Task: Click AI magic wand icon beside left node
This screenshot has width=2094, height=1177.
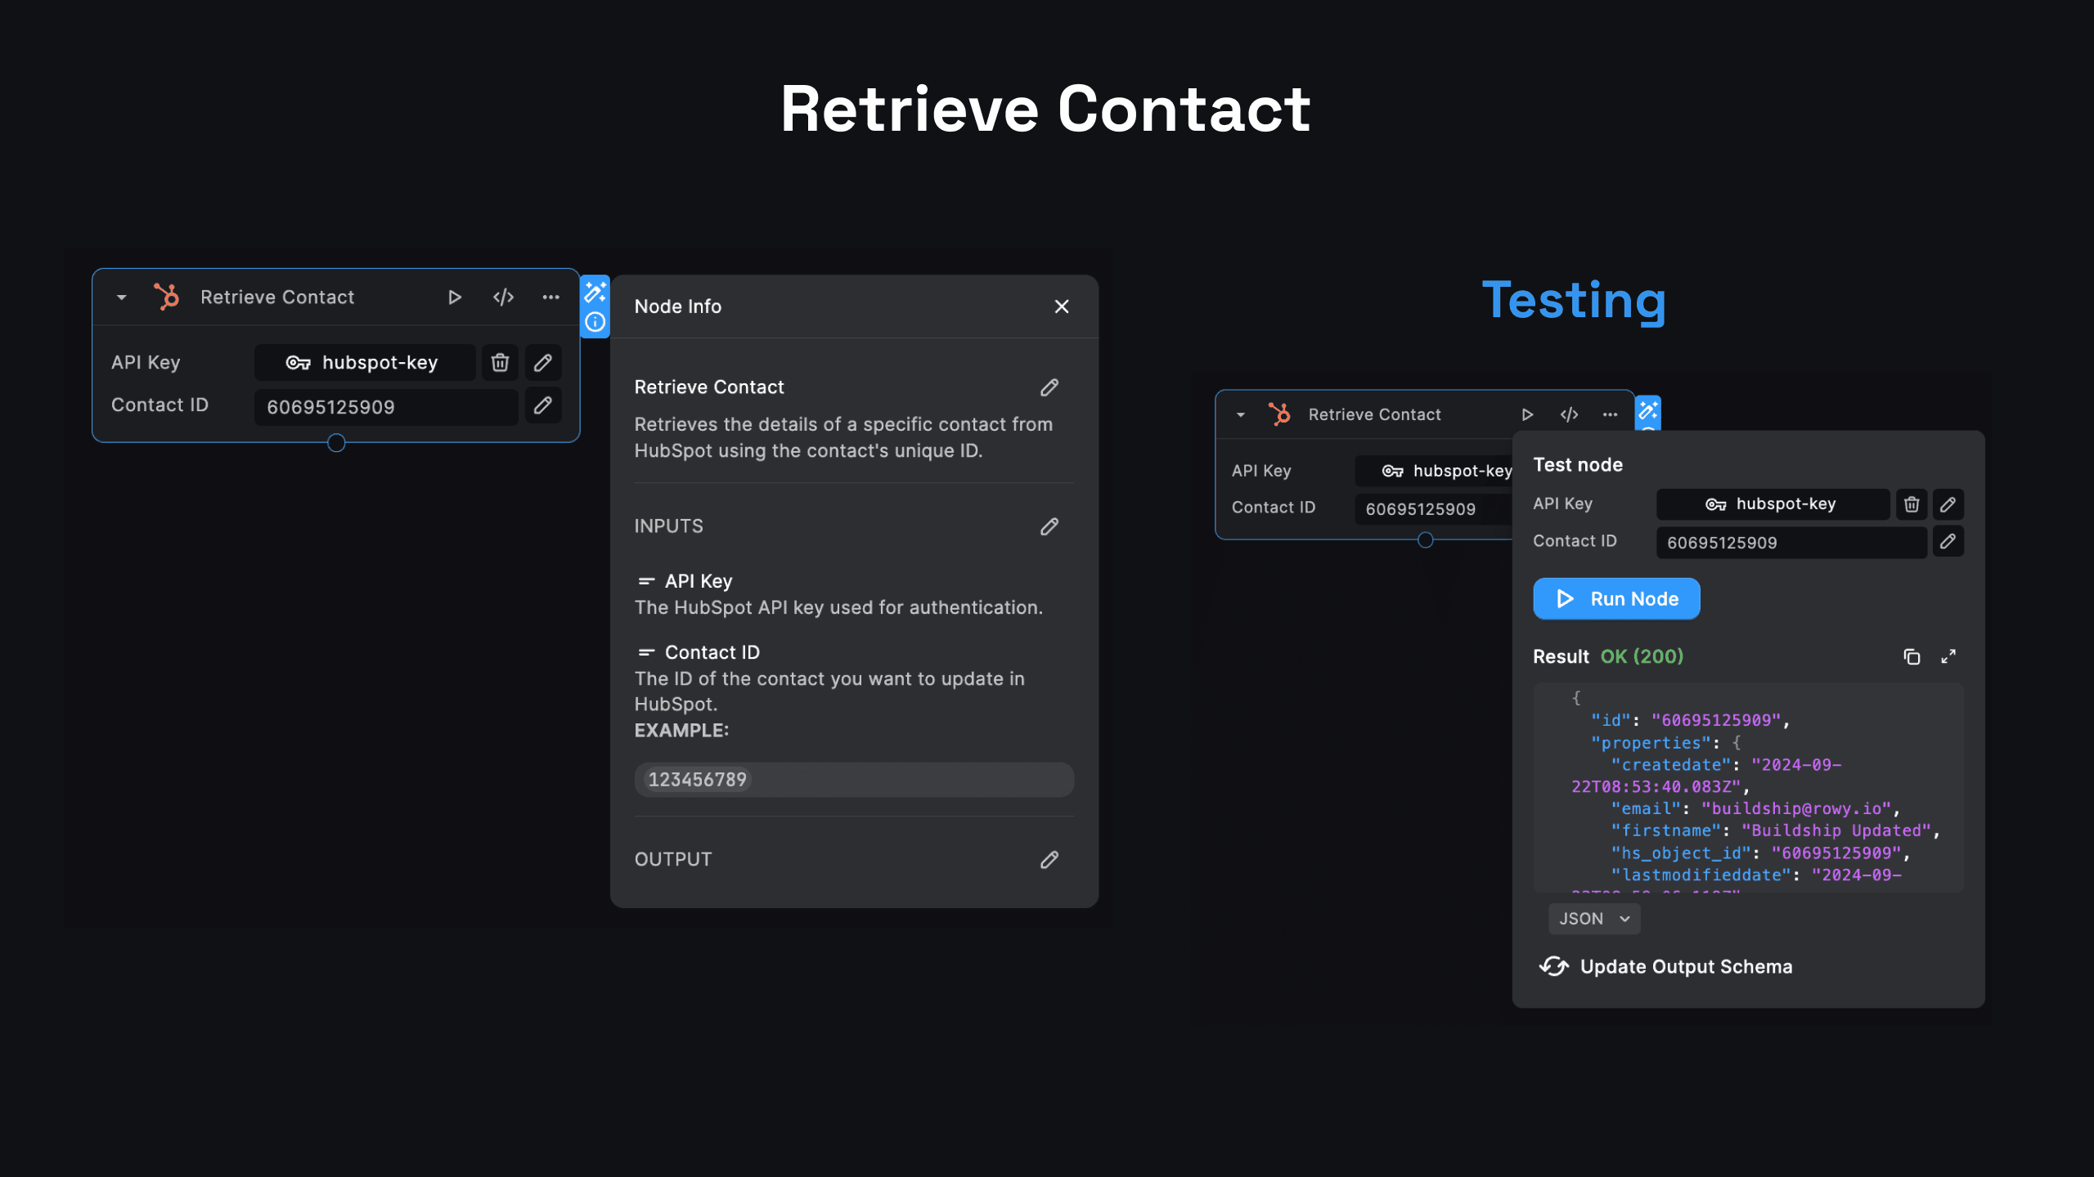Action: click(x=595, y=292)
